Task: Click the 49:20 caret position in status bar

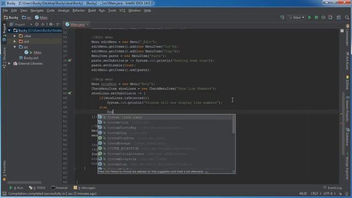Action: pyautogui.click(x=303, y=194)
